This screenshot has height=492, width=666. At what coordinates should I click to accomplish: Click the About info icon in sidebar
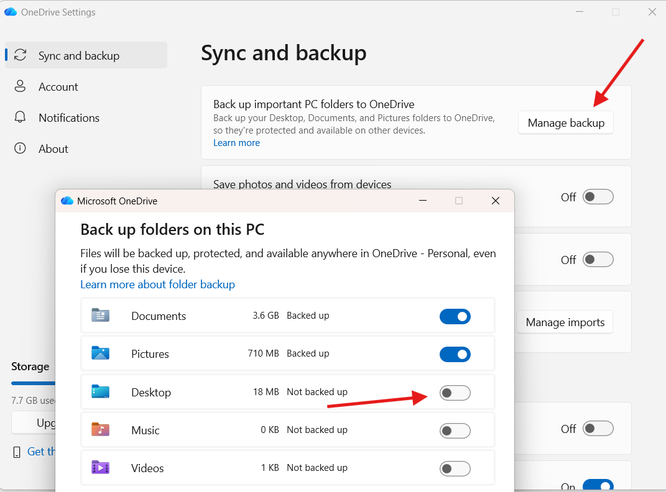[x=21, y=148]
